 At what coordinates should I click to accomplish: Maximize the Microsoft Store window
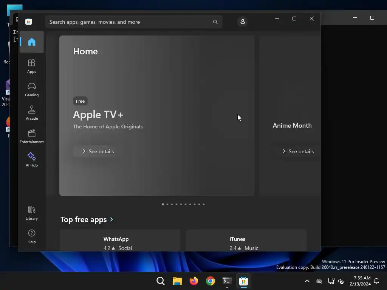(x=294, y=19)
